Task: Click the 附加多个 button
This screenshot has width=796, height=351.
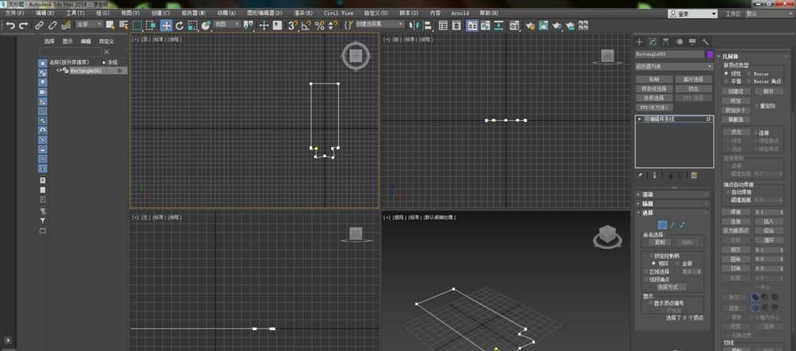Action: (x=736, y=110)
